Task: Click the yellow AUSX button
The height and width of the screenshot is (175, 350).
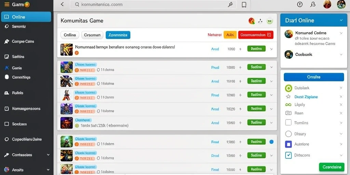Action: tap(230, 35)
